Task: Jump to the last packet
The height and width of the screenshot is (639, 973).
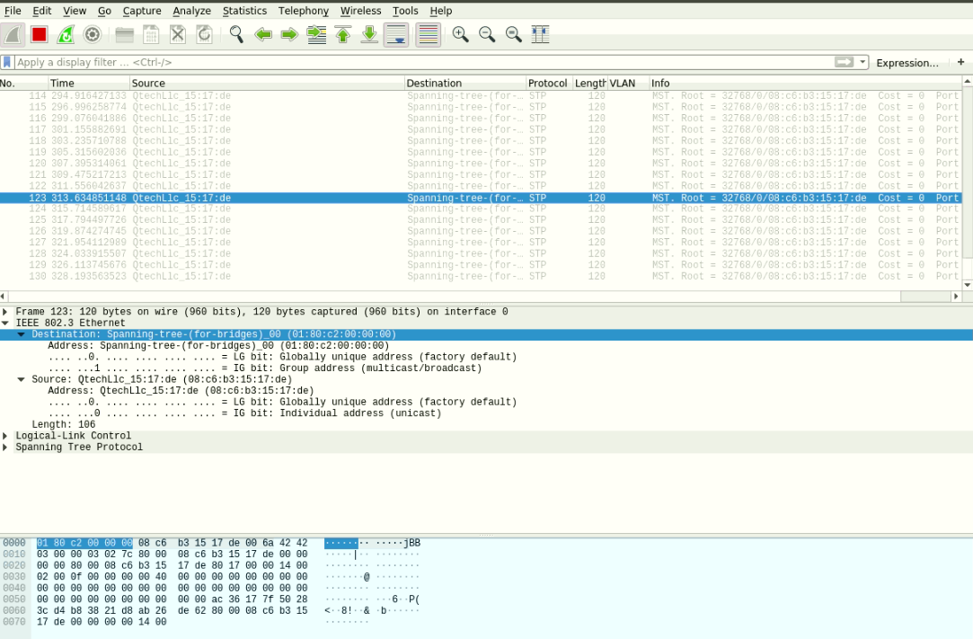Action: pyautogui.click(x=369, y=34)
